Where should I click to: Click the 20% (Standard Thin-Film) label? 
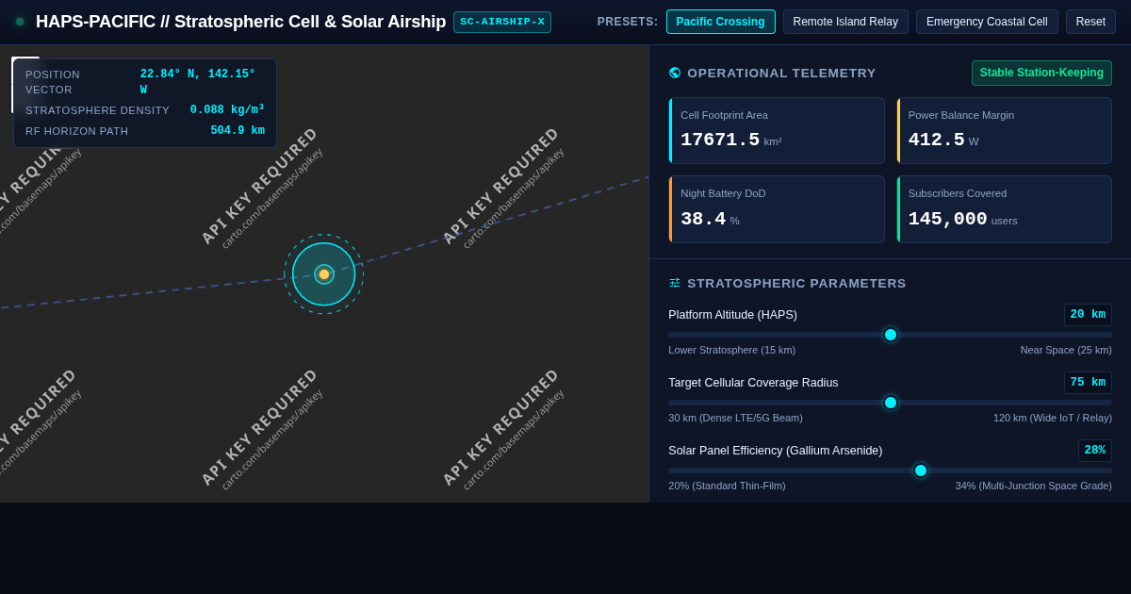pyautogui.click(x=727, y=486)
